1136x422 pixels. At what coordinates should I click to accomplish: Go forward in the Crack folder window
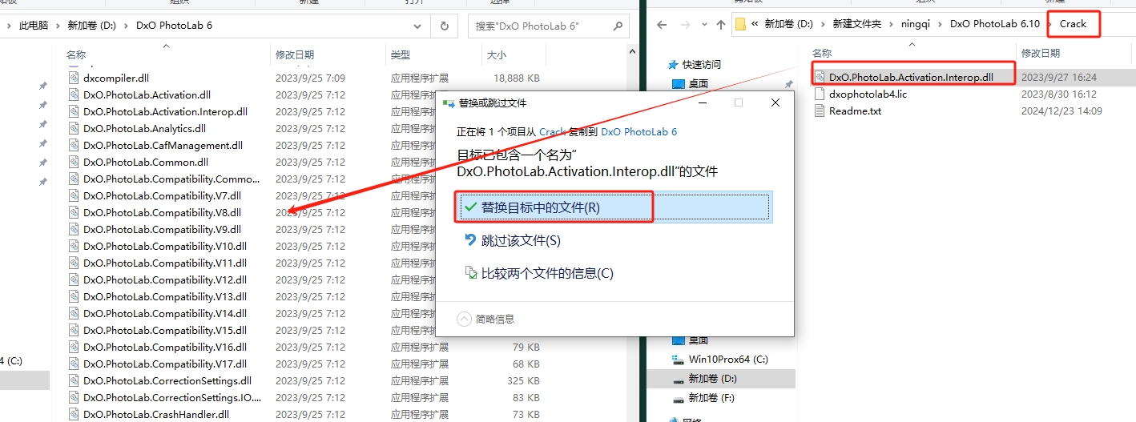click(x=687, y=25)
